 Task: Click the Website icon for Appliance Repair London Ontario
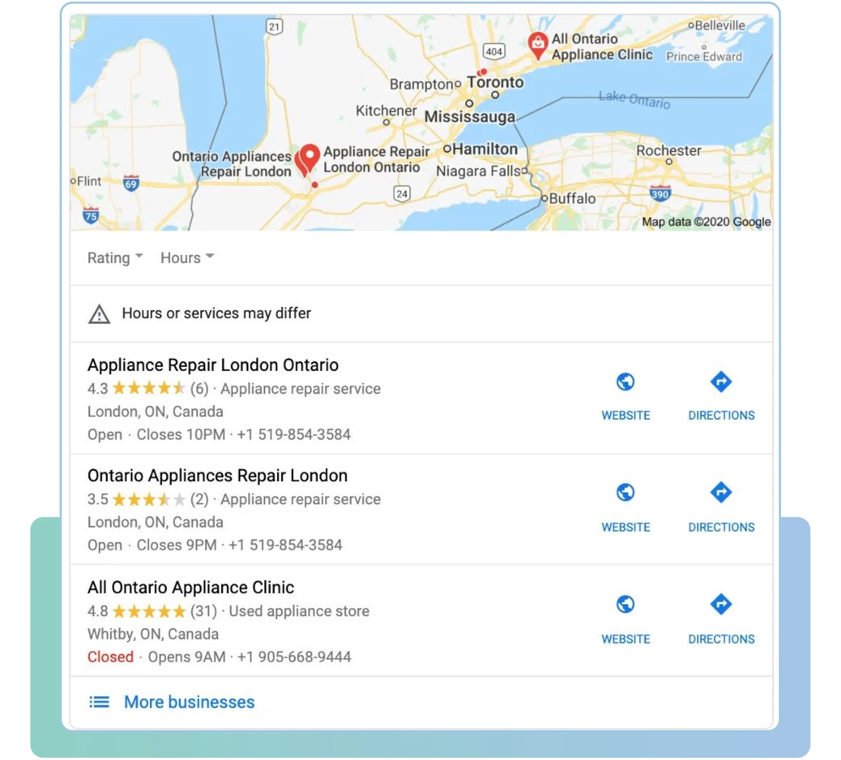[x=625, y=381]
